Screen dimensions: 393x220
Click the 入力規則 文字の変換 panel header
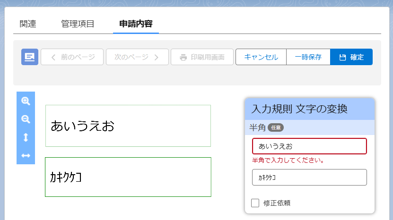[x=310, y=109]
